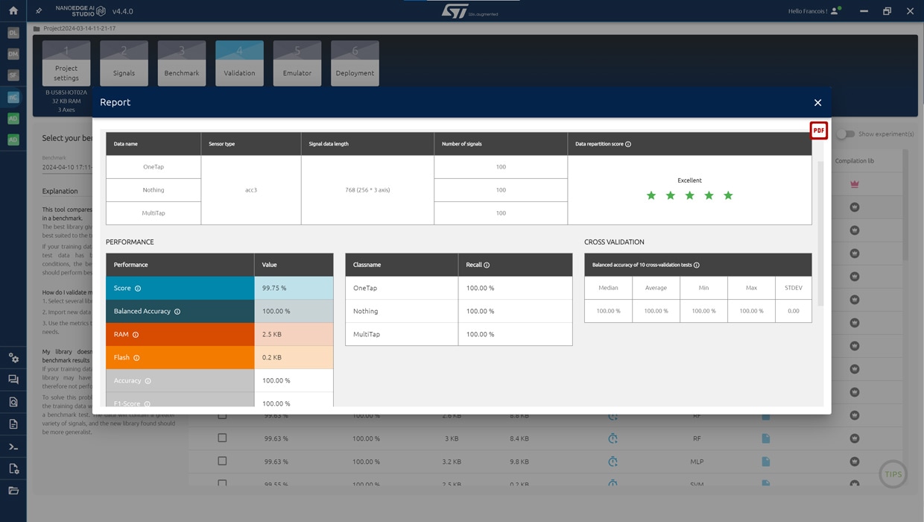Click the info icon beside Recall
924x522 pixels.
click(x=487, y=265)
